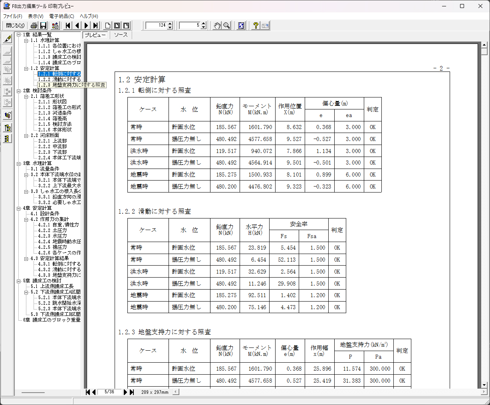Select the pen edit tool in sidebar
The height and width of the screenshot is (405, 490).
point(7,39)
